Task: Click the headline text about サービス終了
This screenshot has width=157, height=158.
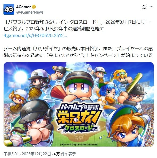Action: (76, 25)
